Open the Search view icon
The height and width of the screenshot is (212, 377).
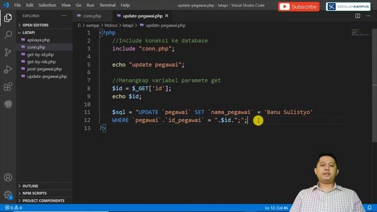pos(8,35)
